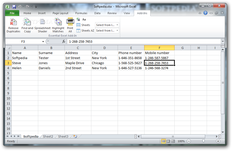Enable Page Break Preview view
This screenshot has height=151, width=232.
[x=173, y=141]
